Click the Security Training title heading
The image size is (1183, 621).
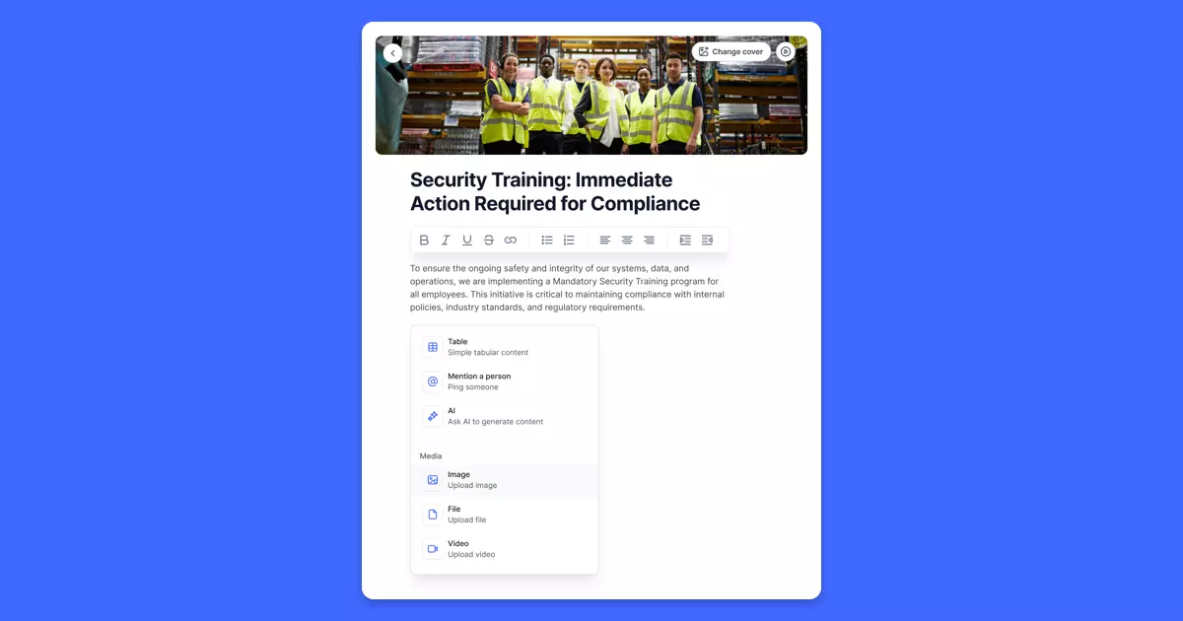(x=555, y=192)
